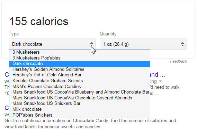Expand the search result URL arrow menu
This screenshot has width=197, height=130.
coord(160,81)
